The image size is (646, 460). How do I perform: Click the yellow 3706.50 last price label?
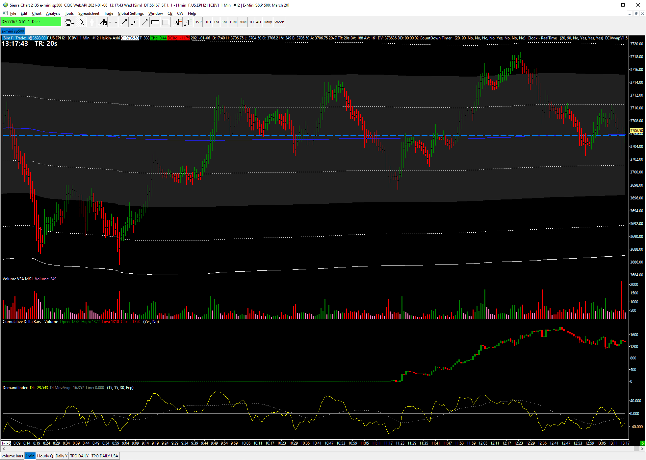(x=636, y=130)
